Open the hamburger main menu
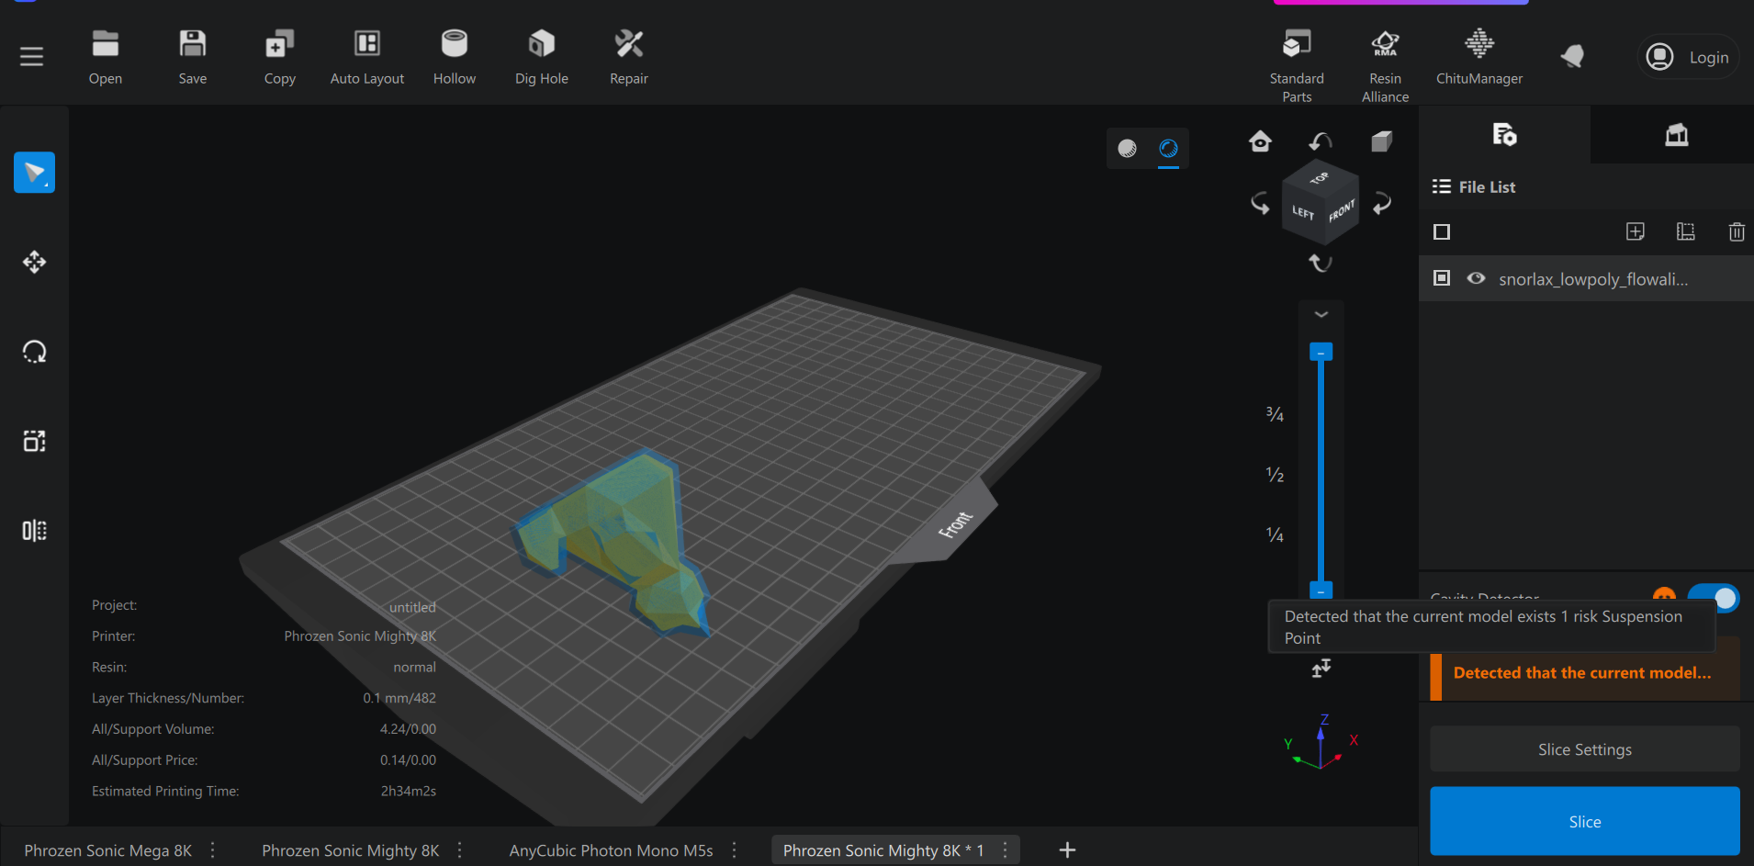The height and width of the screenshot is (866, 1754). pos(32,57)
